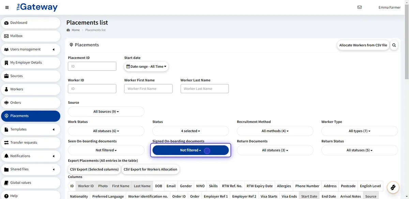Image resolution: width=409 pixels, height=199 pixels.
Task: Open the Mailbox sidebar item
Action: coord(30,36)
